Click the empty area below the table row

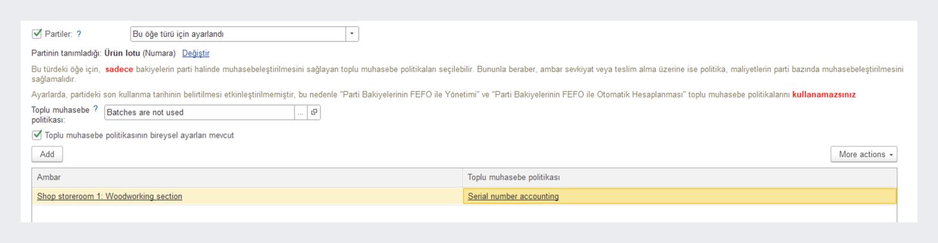click(464, 213)
